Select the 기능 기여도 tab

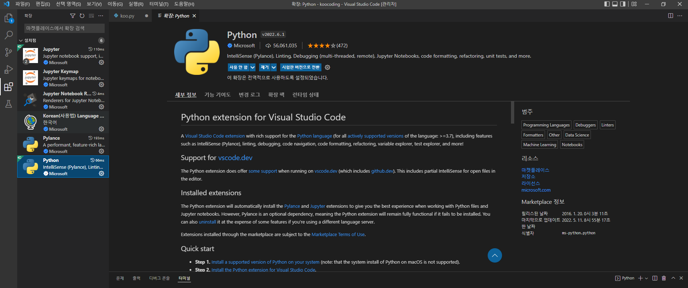point(218,95)
